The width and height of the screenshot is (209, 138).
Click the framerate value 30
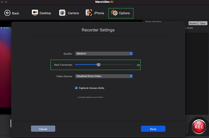click(x=138, y=65)
